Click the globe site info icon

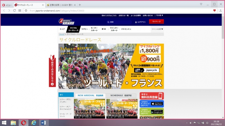click(26, 10)
